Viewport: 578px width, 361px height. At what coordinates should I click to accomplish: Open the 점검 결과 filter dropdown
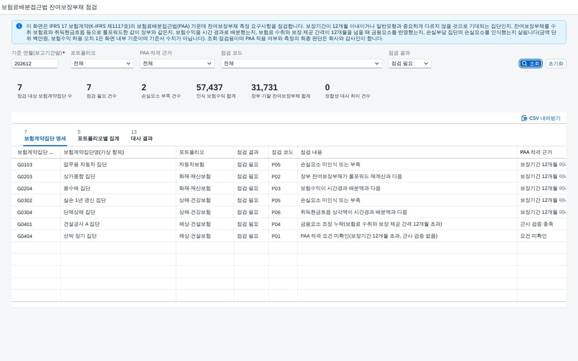coord(410,64)
